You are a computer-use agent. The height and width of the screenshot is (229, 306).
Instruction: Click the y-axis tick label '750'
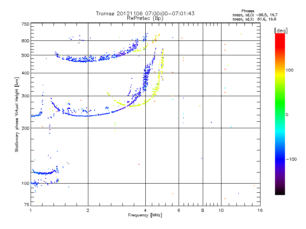coord(25,24)
